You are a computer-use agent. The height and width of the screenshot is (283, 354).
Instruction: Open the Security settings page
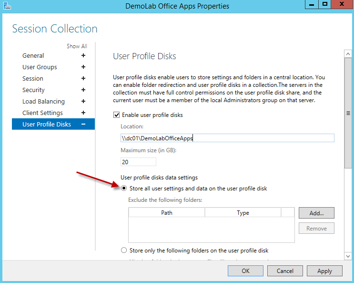point(33,90)
